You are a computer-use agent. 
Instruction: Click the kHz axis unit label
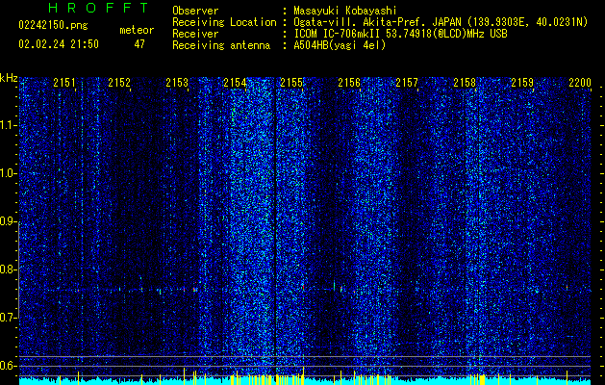[x=9, y=78]
